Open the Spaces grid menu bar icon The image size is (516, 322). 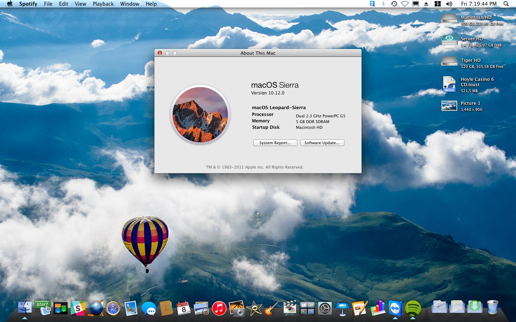438,4
